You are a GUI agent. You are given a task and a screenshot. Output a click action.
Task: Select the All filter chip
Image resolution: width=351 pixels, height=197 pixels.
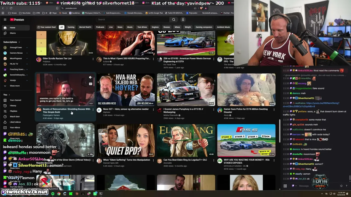(62, 27)
